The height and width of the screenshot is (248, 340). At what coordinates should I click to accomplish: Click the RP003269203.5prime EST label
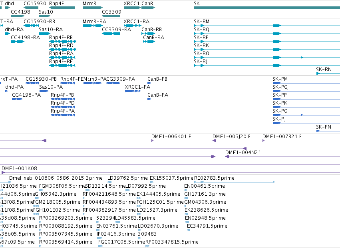[66, 218]
